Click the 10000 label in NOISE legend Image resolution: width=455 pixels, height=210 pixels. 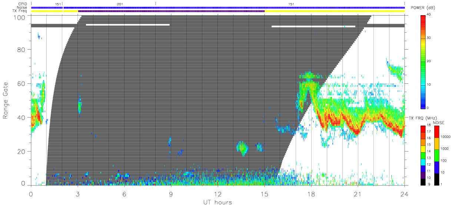click(446, 137)
